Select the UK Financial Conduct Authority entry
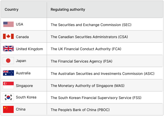Viewport: 164px width, 116px height. (x=86, y=49)
